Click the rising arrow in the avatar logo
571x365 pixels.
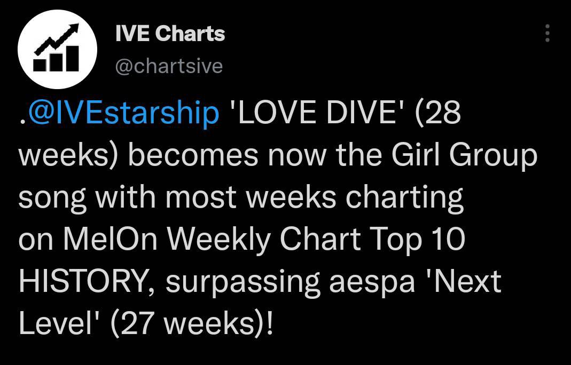coord(57,39)
